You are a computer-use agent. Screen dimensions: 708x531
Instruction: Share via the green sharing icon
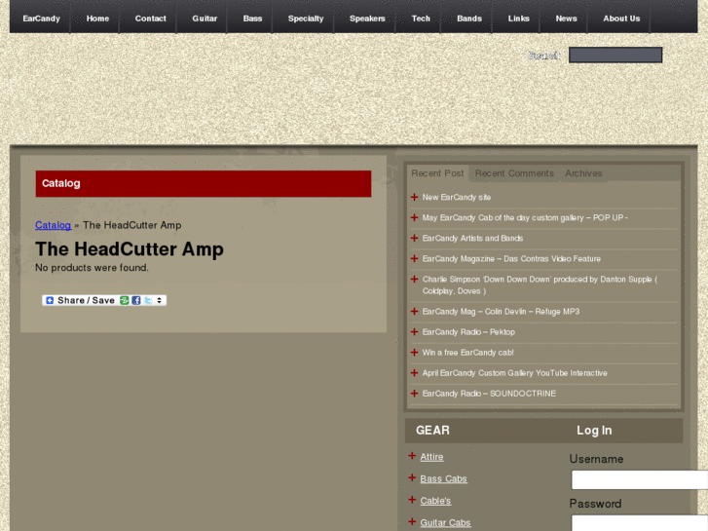125,300
